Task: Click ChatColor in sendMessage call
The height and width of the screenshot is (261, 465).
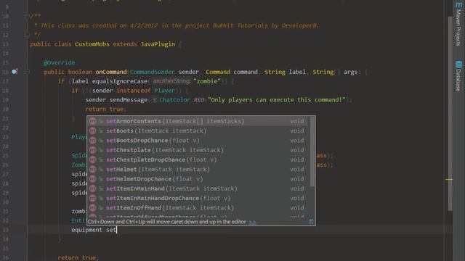Action: (x=174, y=100)
